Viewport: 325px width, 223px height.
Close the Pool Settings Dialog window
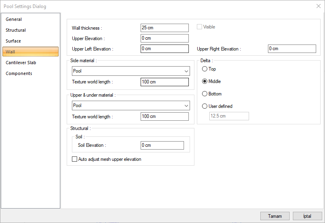[318, 6]
